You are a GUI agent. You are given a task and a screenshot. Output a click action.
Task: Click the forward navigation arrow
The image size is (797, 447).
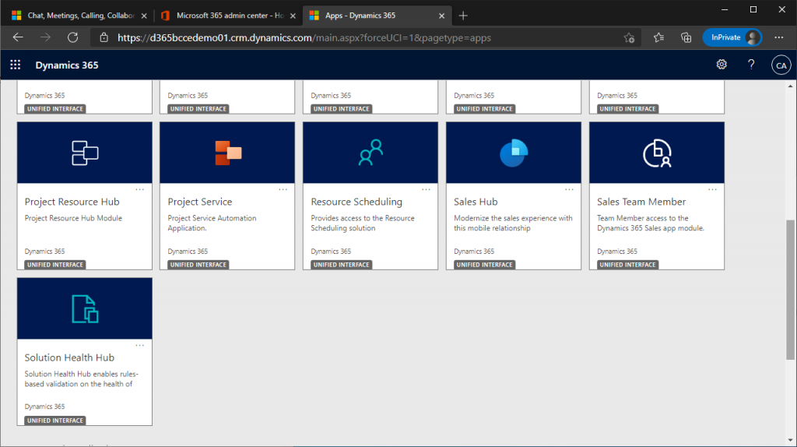45,37
